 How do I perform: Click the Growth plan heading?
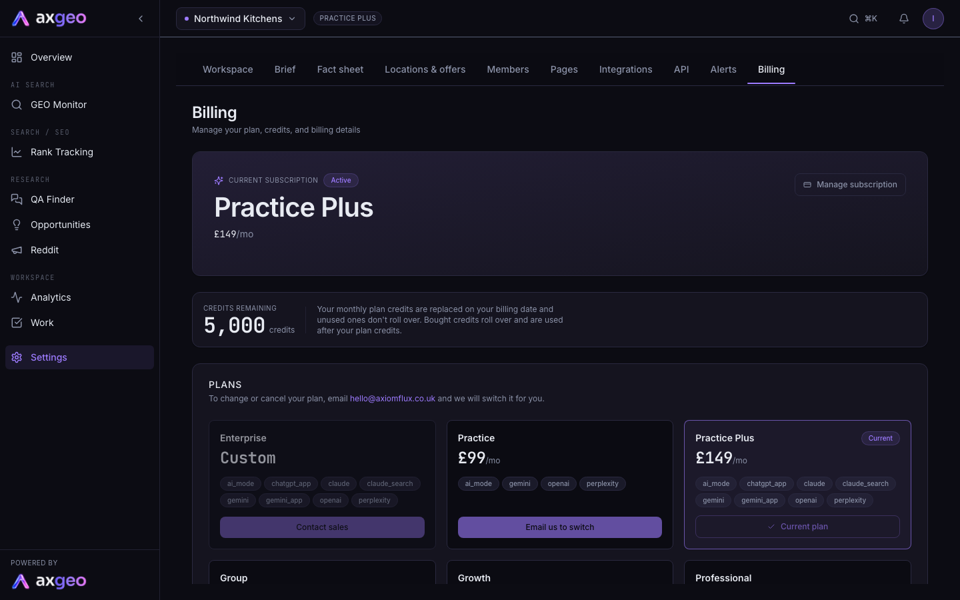(x=474, y=578)
